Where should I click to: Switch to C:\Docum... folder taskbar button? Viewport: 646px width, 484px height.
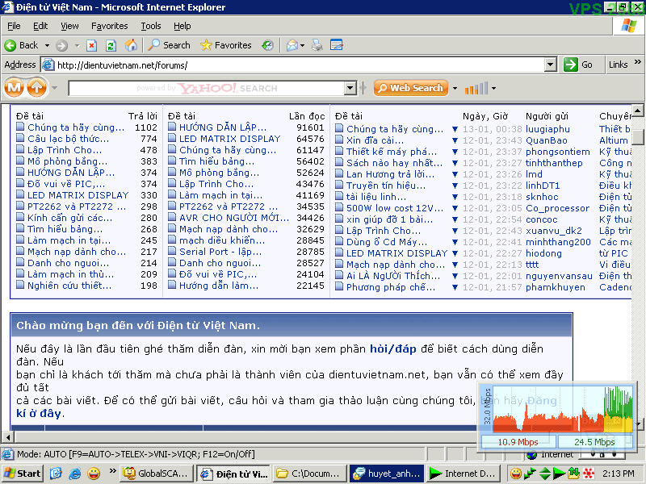pos(309,474)
